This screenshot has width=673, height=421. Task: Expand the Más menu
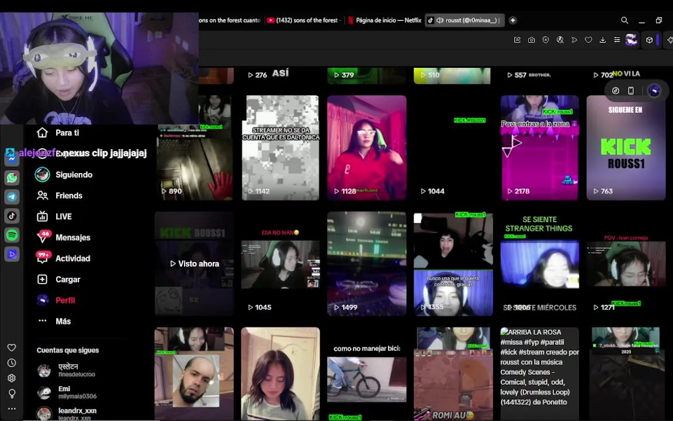click(54, 321)
